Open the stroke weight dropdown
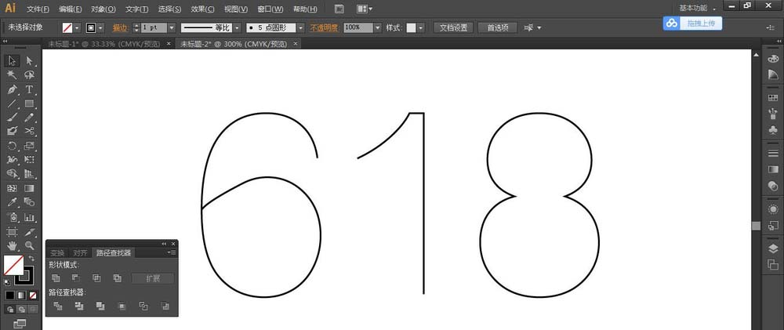 point(172,28)
